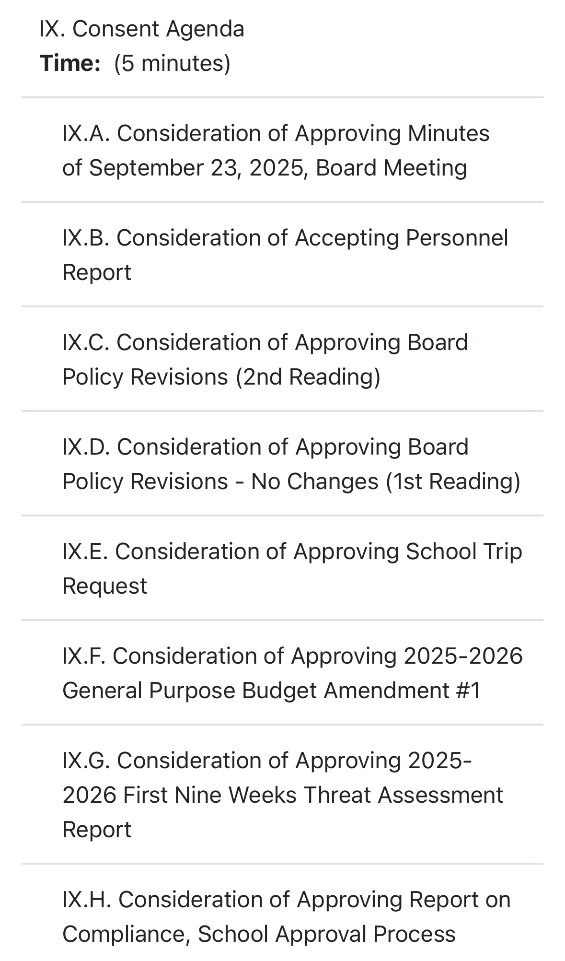Click the School Approval Process text
This screenshot has height=961, width=565.
(326, 934)
